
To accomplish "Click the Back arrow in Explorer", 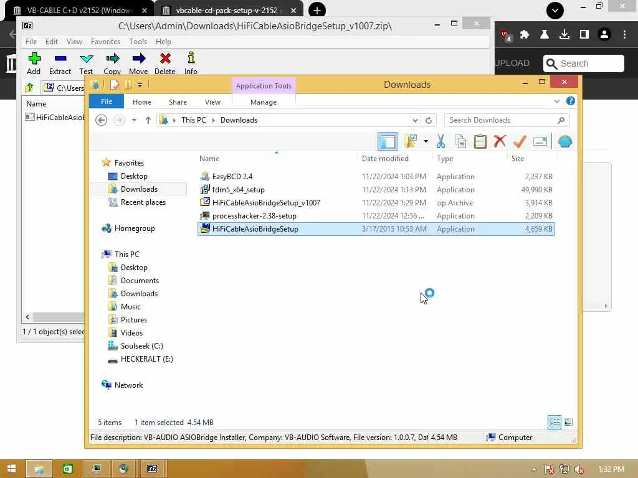I will pyautogui.click(x=102, y=120).
